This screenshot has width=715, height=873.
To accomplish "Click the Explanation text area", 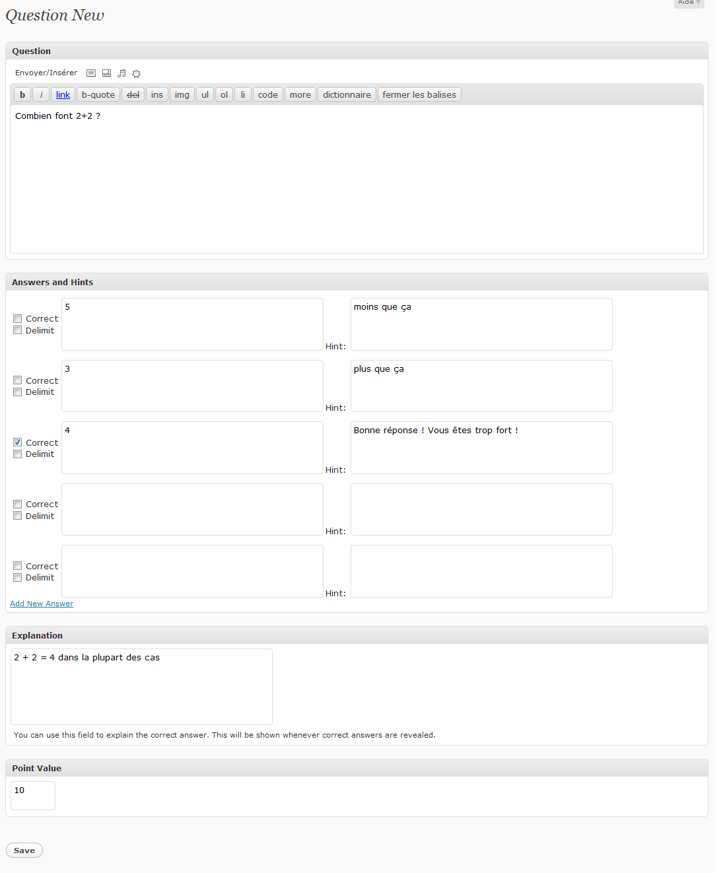I will tap(141, 687).
